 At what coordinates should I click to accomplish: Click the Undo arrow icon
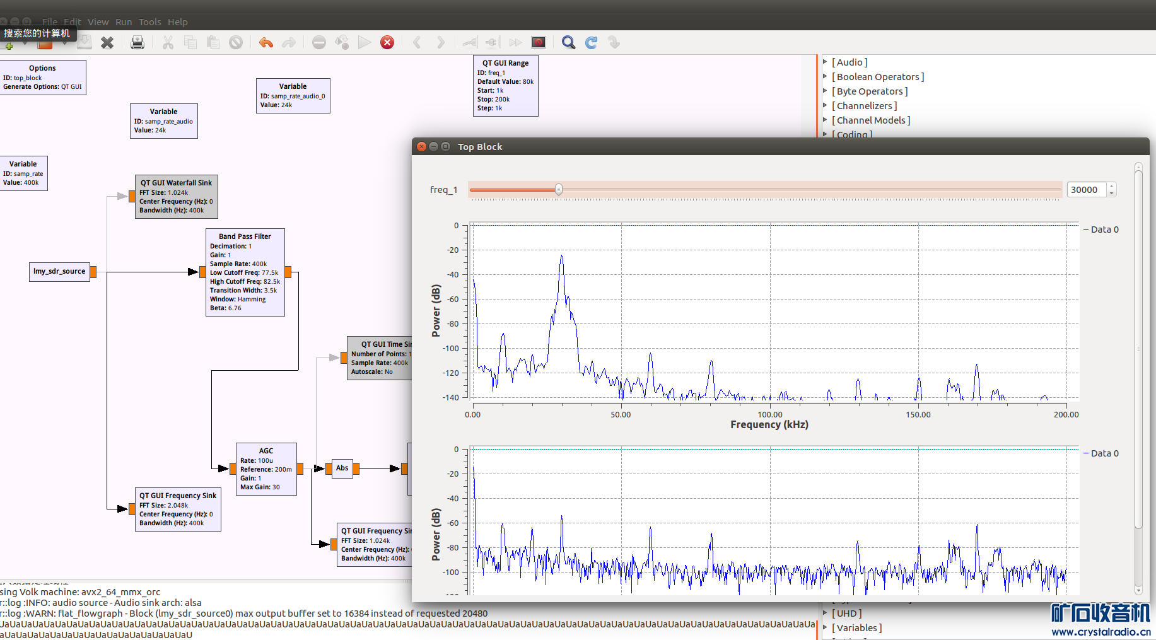point(266,42)
